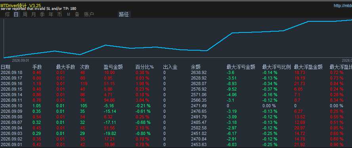The image size is (352, 148).
Task: Select the 2026.09.16 date row
Action: pyautogui.click(x=11, y=83)
